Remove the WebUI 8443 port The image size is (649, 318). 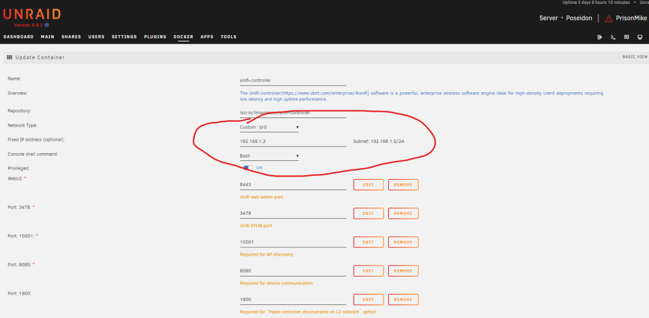(x=403, y=185)
